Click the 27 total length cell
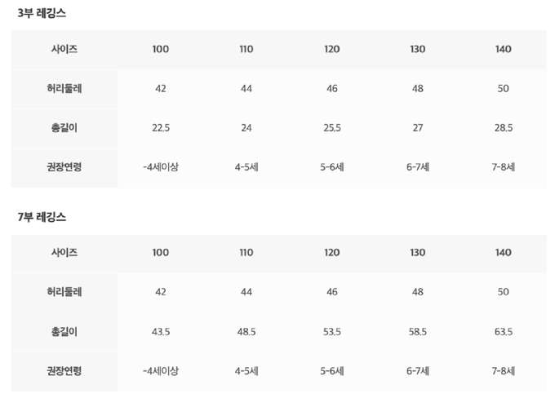Viewport: 555px width, 398px height. point(418,127)
